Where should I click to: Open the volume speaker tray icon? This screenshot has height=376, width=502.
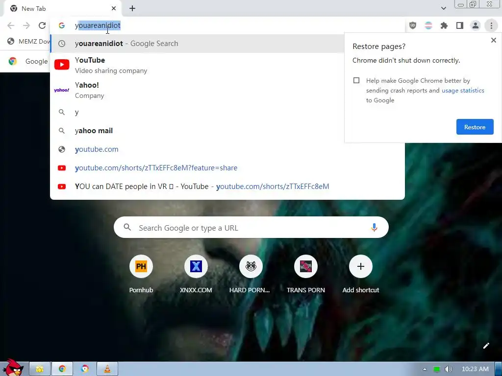tap(449, 369)
